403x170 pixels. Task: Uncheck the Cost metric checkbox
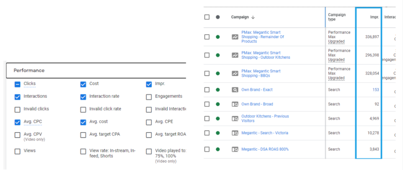pyautogui.click(x=83, y=84)
